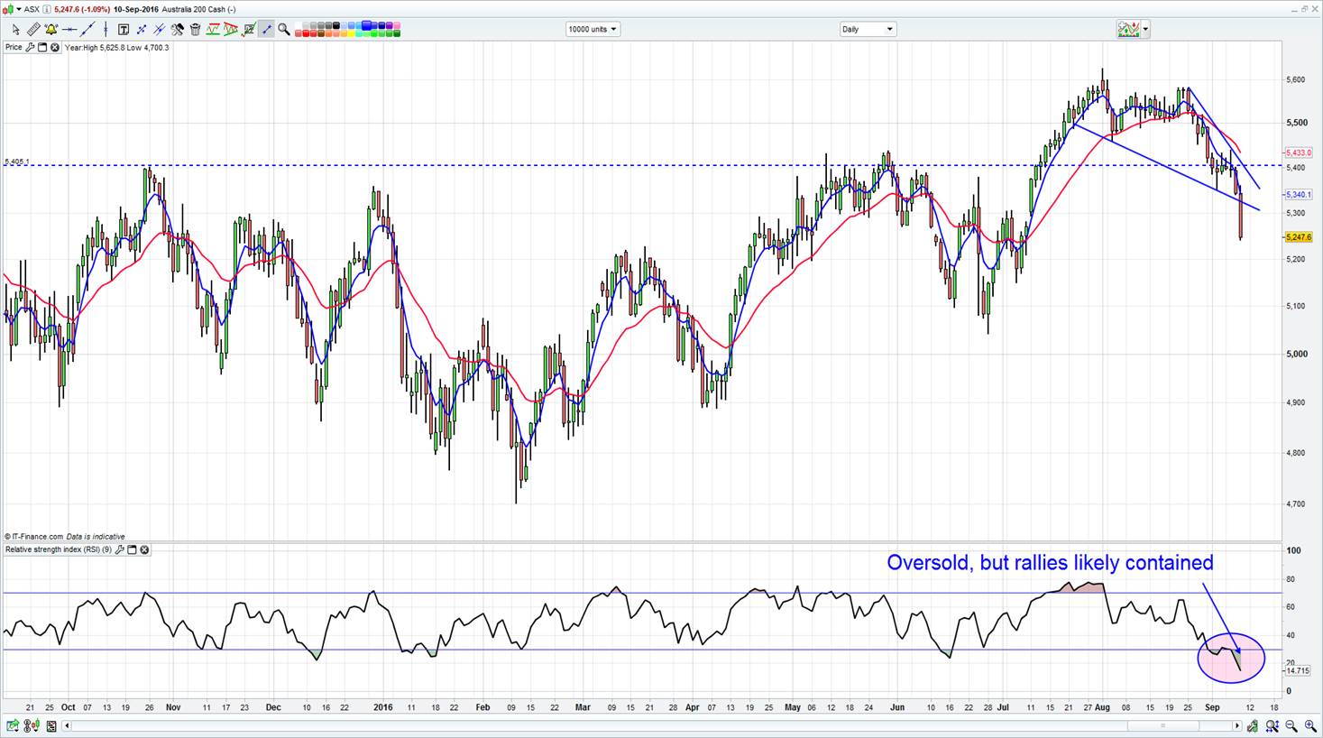Click the small square icon beside scrollbar

(x=51, y=726)
